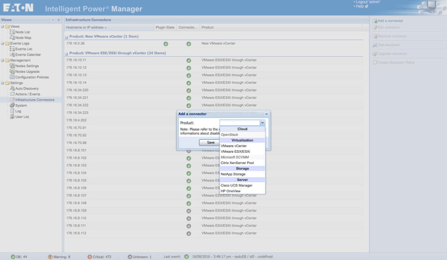The image size is (447, 260).
Task: Collapse the Settings tree folder
Action: pyautogui.click(x=2, y=83)
